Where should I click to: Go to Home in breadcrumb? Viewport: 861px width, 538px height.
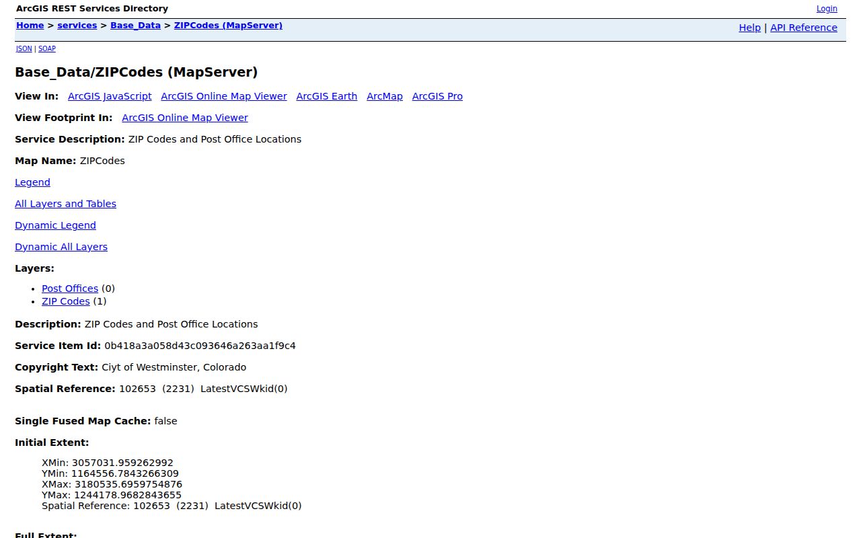coord(30,26)
